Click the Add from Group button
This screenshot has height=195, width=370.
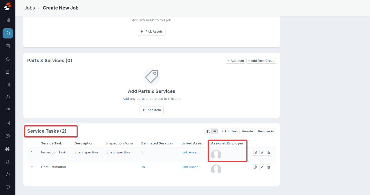pyautogui.click(x=261, y=61)
